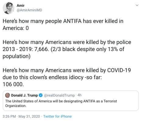Open the Donald J. Trump name in quoted tweet
Viewport: 141px width, 121px height.
(24, 95)
